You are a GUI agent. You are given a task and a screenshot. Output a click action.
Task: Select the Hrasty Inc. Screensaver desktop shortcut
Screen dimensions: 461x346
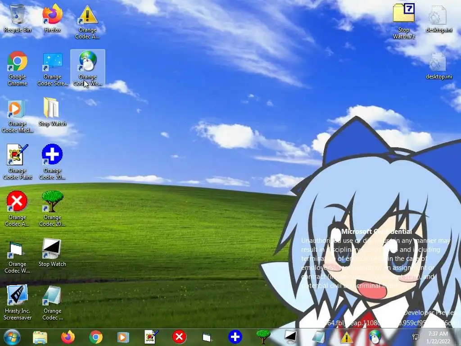(18, 303)
